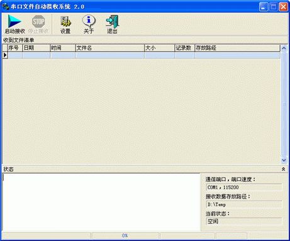Image resolution: width=290 pixels, height=241 pixels.
Task: Click the COM1, 115200 port field
Action: click(244, 188)
